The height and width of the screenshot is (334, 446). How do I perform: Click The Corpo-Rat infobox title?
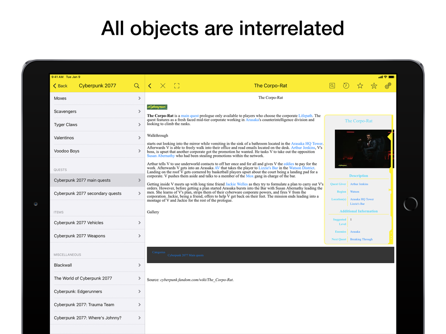(359, 121)
